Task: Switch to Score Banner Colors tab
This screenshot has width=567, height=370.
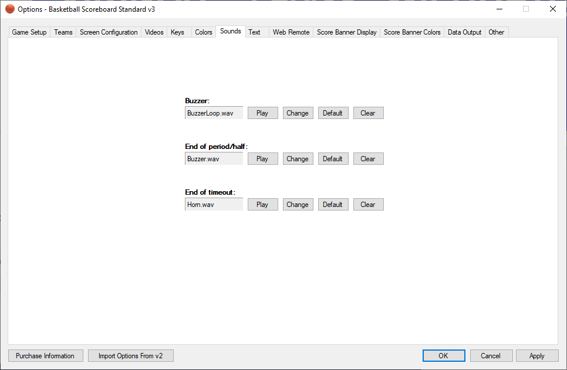Action: click(x=412, y=32)
